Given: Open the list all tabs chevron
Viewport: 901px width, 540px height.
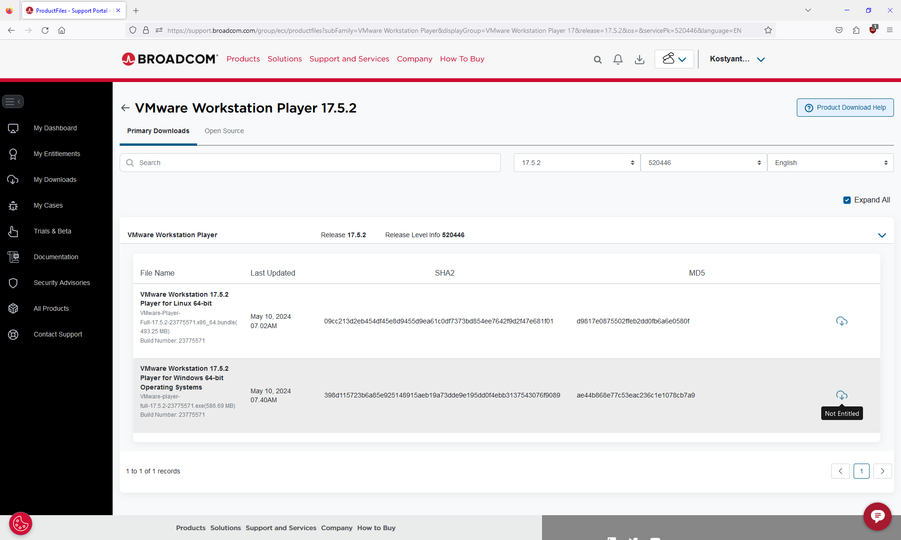Looking at the screenshot, I should coord(808,10).
